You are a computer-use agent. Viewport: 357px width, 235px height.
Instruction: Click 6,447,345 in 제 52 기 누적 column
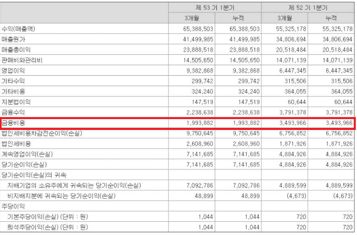point(339,71)
